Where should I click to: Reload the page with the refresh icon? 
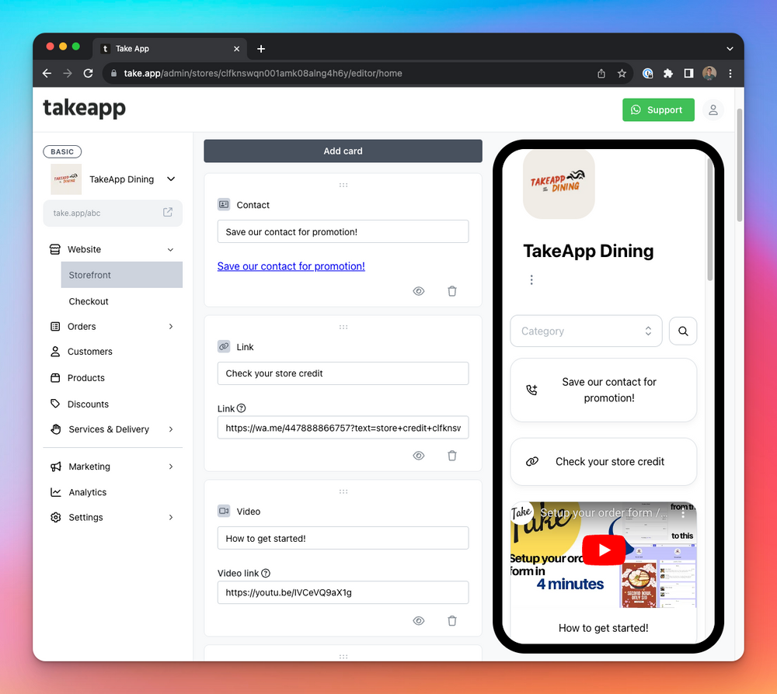(x=89, y=73)
